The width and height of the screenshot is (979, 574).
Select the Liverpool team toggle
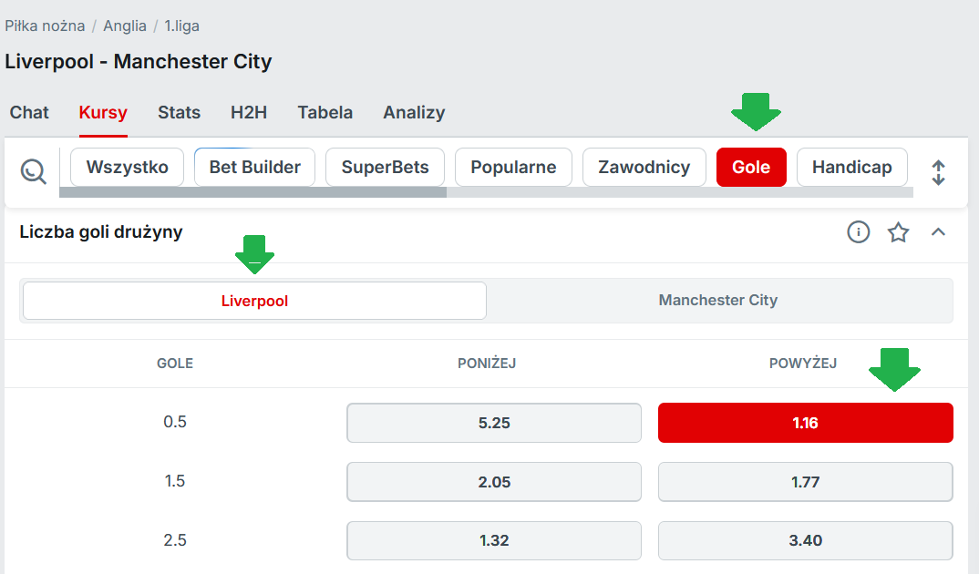click(x=254, y=301)
